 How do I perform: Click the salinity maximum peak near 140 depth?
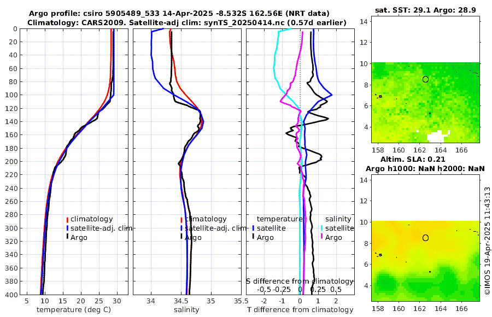(x=202, y=122)
